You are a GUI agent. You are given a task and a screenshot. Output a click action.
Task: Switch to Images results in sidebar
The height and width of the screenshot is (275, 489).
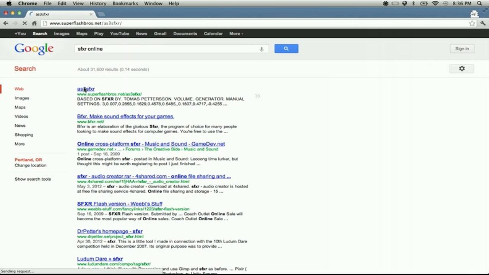(x=22, y=98)
